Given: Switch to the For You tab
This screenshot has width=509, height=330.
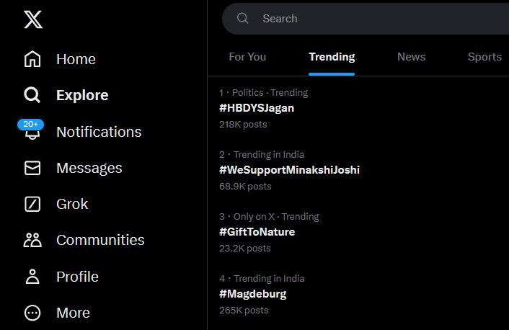Looking at the screenshot, I should point(247,57).
